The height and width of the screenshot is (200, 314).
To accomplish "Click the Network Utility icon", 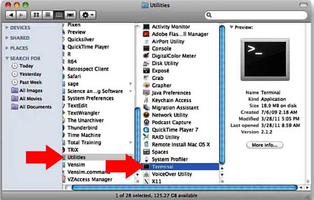I will [146, 115].
